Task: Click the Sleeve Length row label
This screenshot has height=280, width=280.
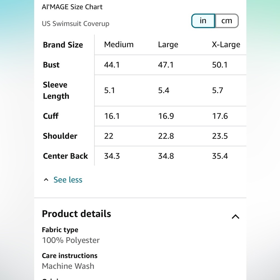Action: point(56,90)
